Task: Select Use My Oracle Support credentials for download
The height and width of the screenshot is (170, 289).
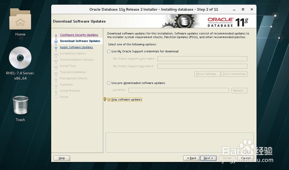Action: pos(109,51)
